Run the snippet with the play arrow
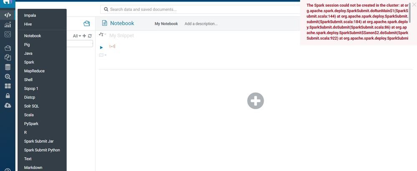This screenshot has width=417, height=171. (101, 48)
